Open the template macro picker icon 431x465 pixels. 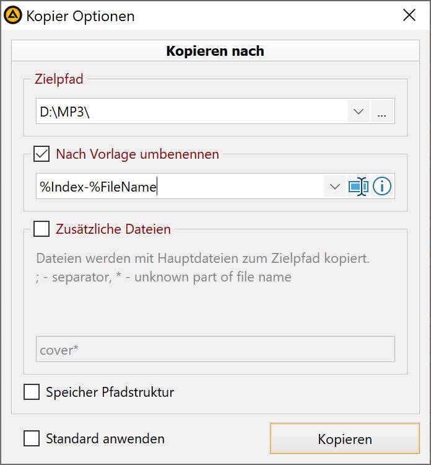click(x=358, y=186)
